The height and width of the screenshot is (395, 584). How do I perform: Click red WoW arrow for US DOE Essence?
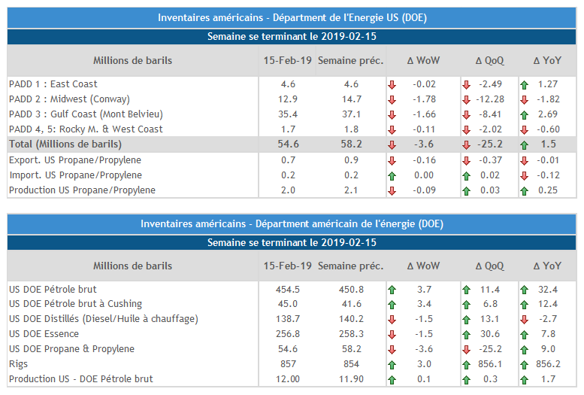point(392,335)
